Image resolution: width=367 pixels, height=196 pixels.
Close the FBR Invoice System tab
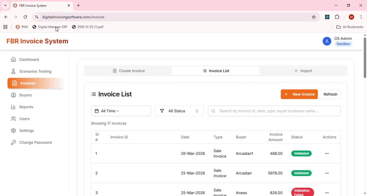pos(69,5)
